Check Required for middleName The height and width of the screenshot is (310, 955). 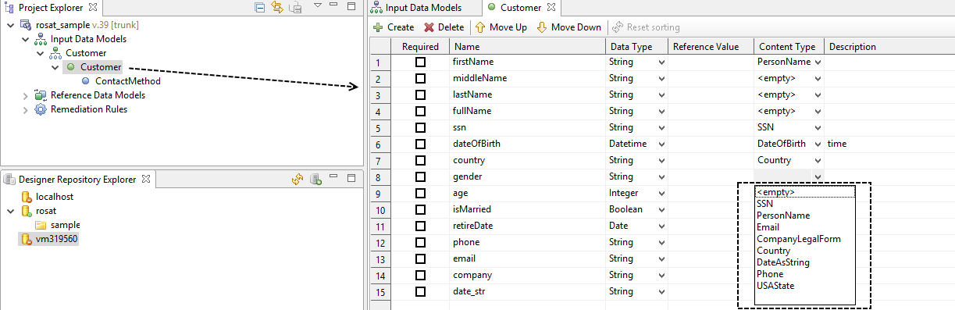(x=420, y=77)
